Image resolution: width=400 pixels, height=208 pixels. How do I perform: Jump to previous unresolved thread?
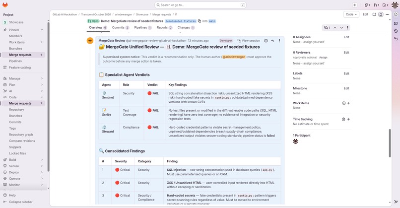click(335, 28)
